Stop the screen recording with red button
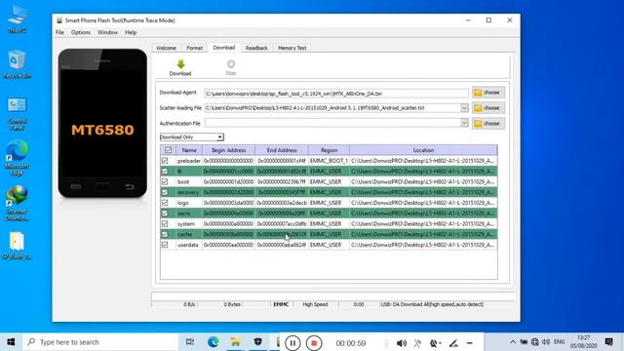The width and height of the screenshot is (624, 351). (314, 343)
